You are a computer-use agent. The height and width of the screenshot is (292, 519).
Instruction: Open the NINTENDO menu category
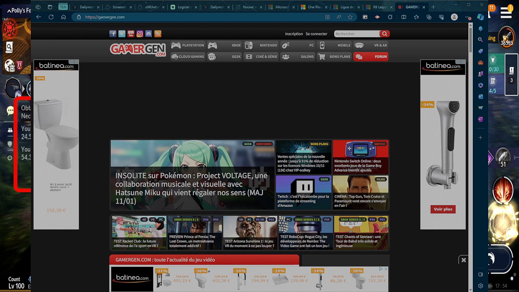pyautogui.click(x=261, y=45)
